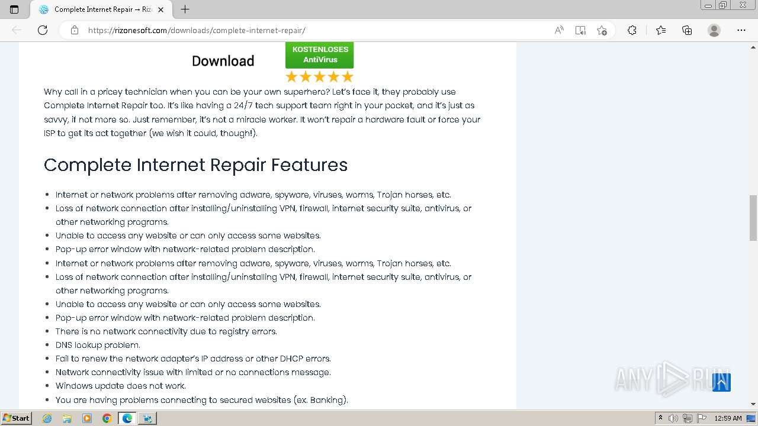Open the Extensions puzzle icon
This screenshot has height=426, width=758.
click(632, 30)
